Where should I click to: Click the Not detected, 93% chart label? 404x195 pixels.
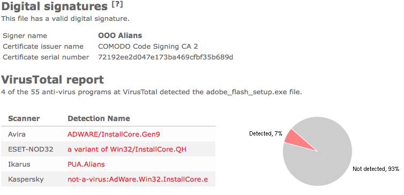click(376, 169)
